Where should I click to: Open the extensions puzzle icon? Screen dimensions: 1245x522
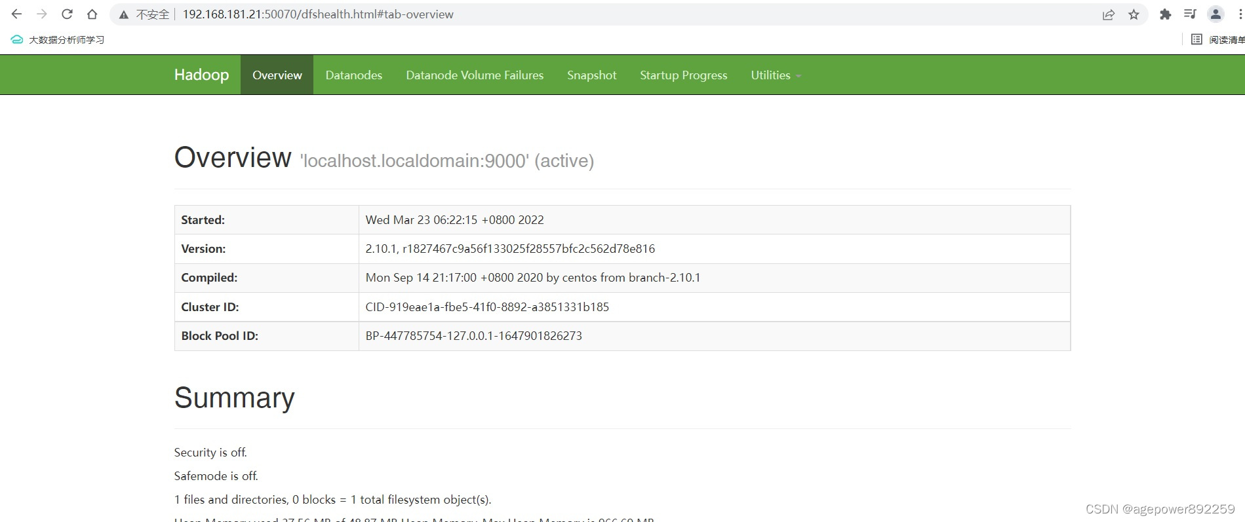tap(1165, 14)
